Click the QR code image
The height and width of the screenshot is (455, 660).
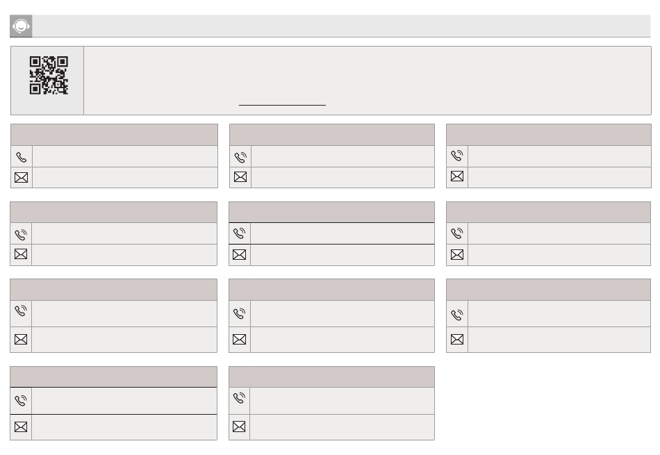49,75
